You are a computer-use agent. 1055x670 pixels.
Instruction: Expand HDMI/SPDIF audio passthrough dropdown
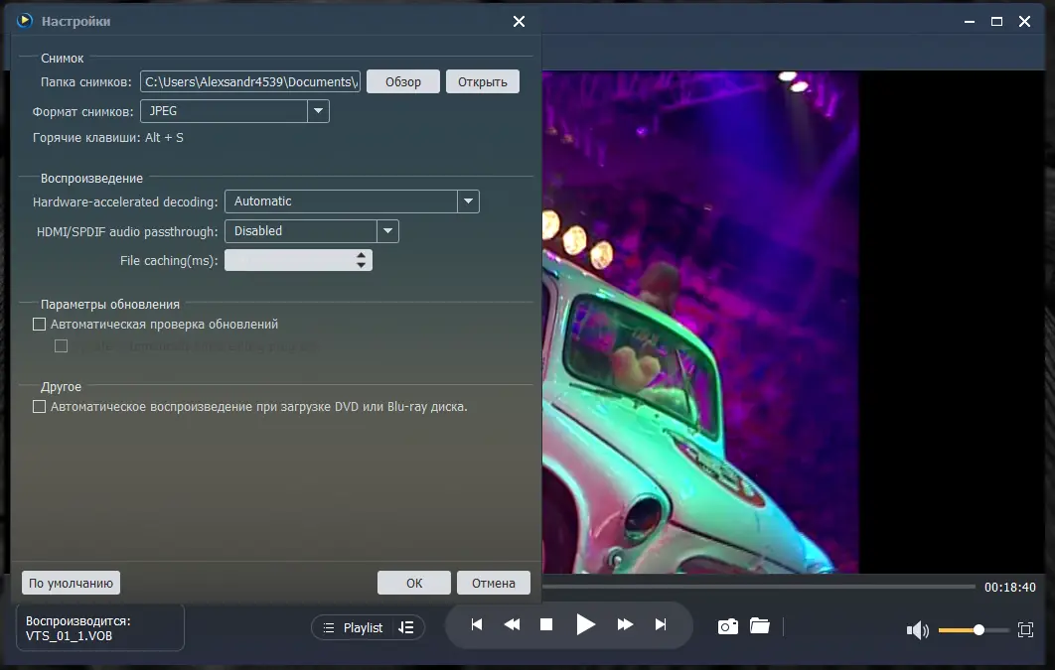click(387, 230)
